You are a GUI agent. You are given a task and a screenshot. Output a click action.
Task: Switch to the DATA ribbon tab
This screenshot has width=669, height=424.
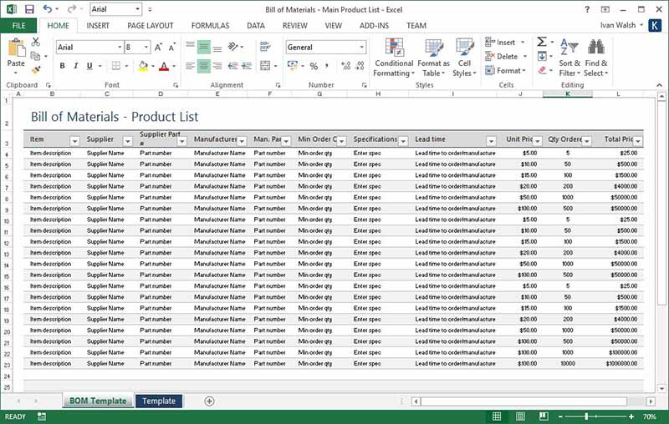256,26
